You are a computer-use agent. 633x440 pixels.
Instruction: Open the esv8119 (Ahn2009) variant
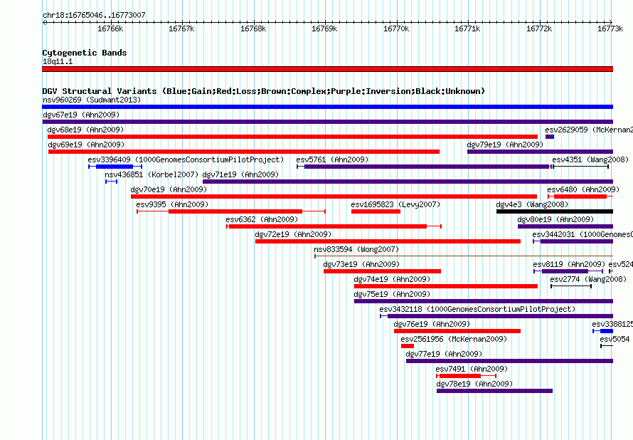click(569, 264)
